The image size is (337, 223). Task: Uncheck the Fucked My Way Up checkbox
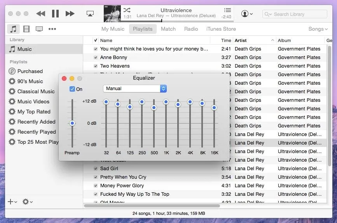(x=96, y=194)
